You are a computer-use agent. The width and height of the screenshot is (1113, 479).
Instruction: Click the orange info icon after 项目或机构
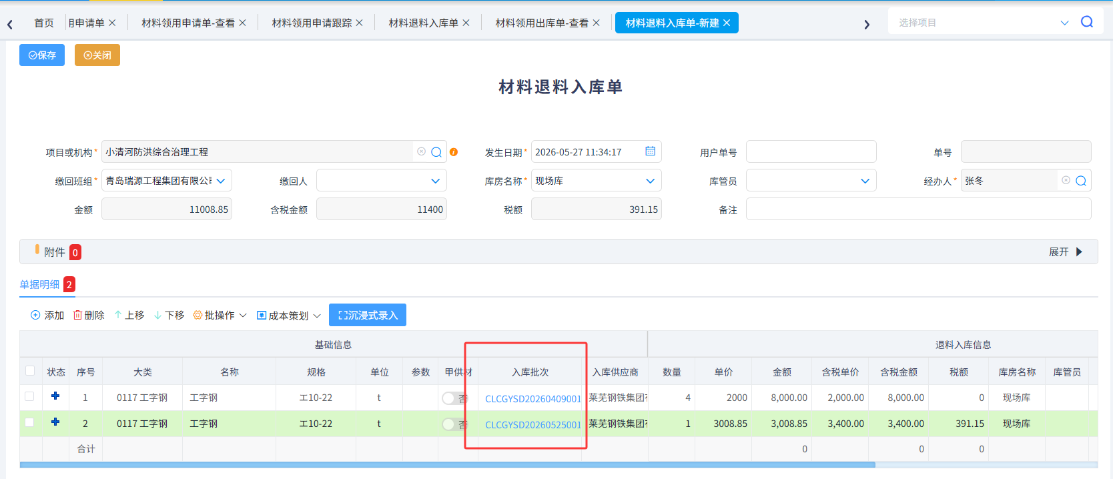coord(454,152)
